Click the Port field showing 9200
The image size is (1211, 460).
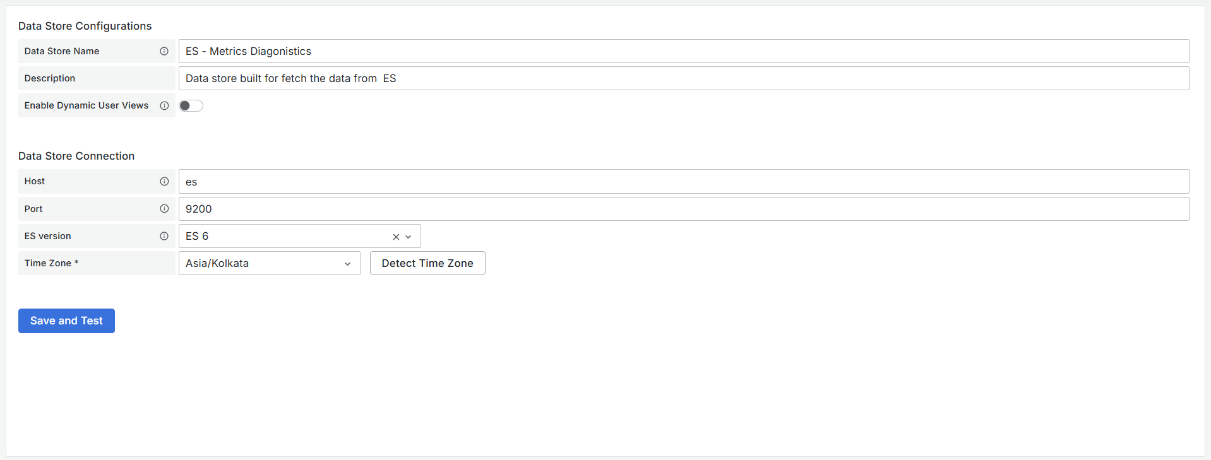(683, 209)
